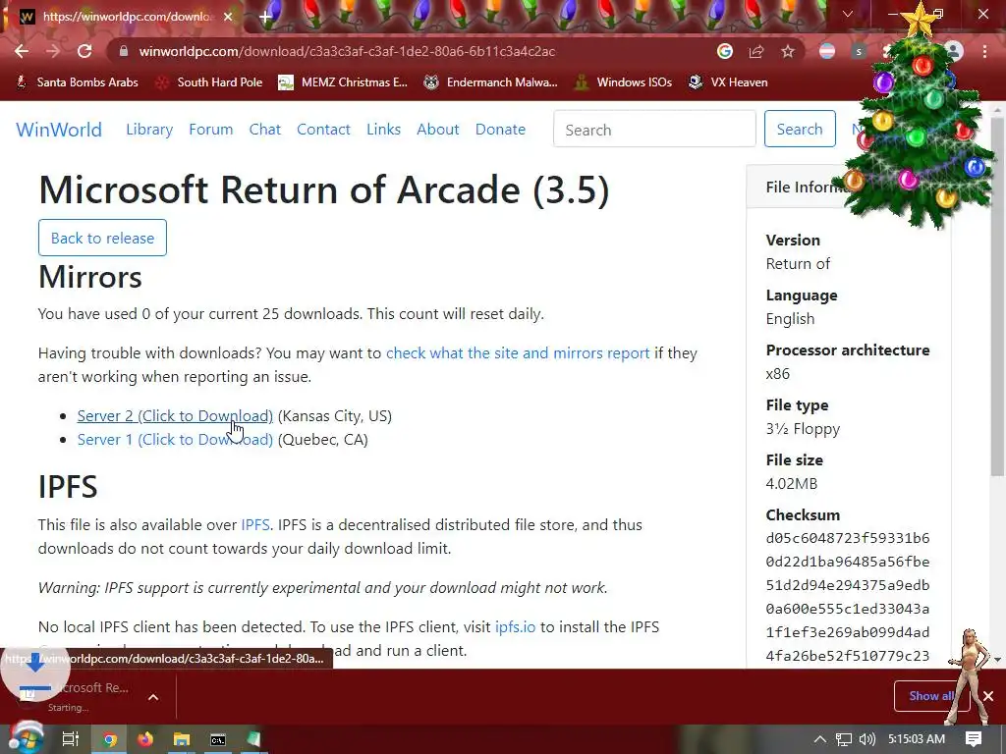Screen dimensions: 1006x754
Task: Open the Contact nav item
Action: pos(323,130)
